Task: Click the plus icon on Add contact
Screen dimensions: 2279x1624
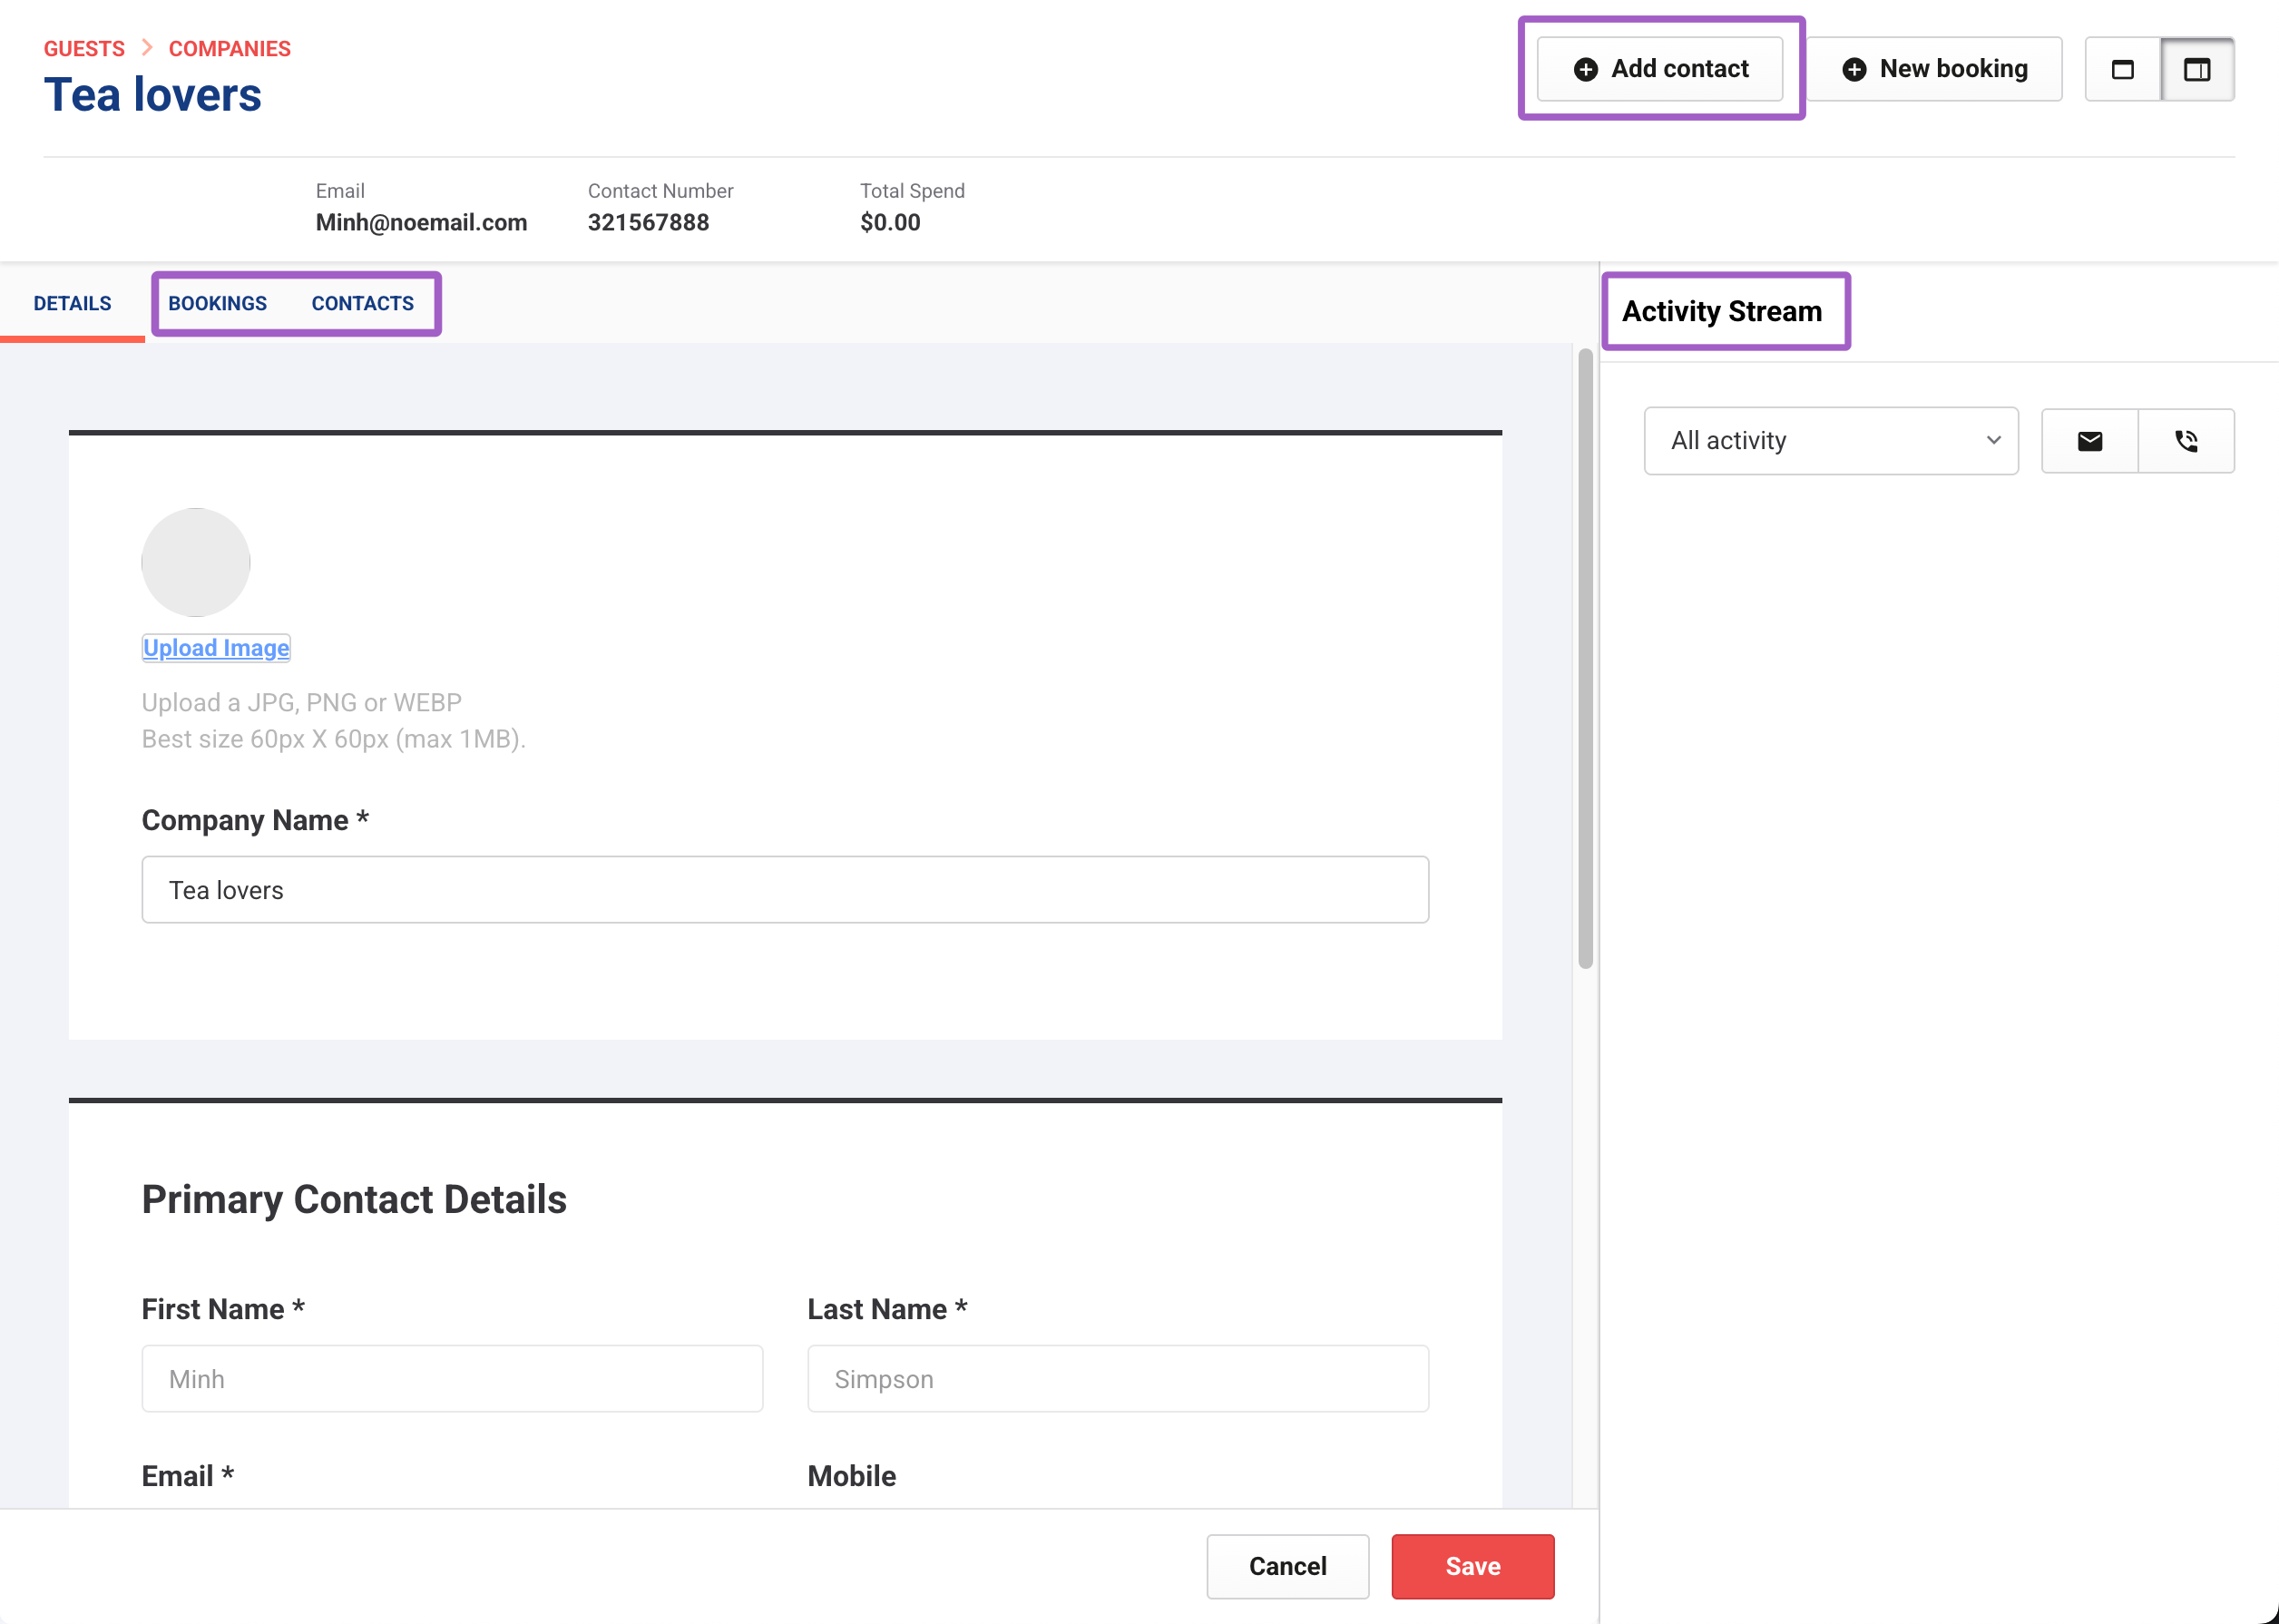Action: pyautogui.click(x=1585, y=69)
